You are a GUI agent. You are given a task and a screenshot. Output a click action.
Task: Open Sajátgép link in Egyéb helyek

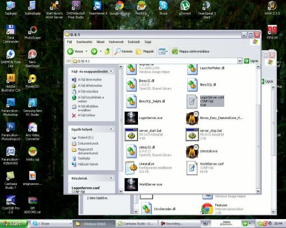(x=84, y=158)
